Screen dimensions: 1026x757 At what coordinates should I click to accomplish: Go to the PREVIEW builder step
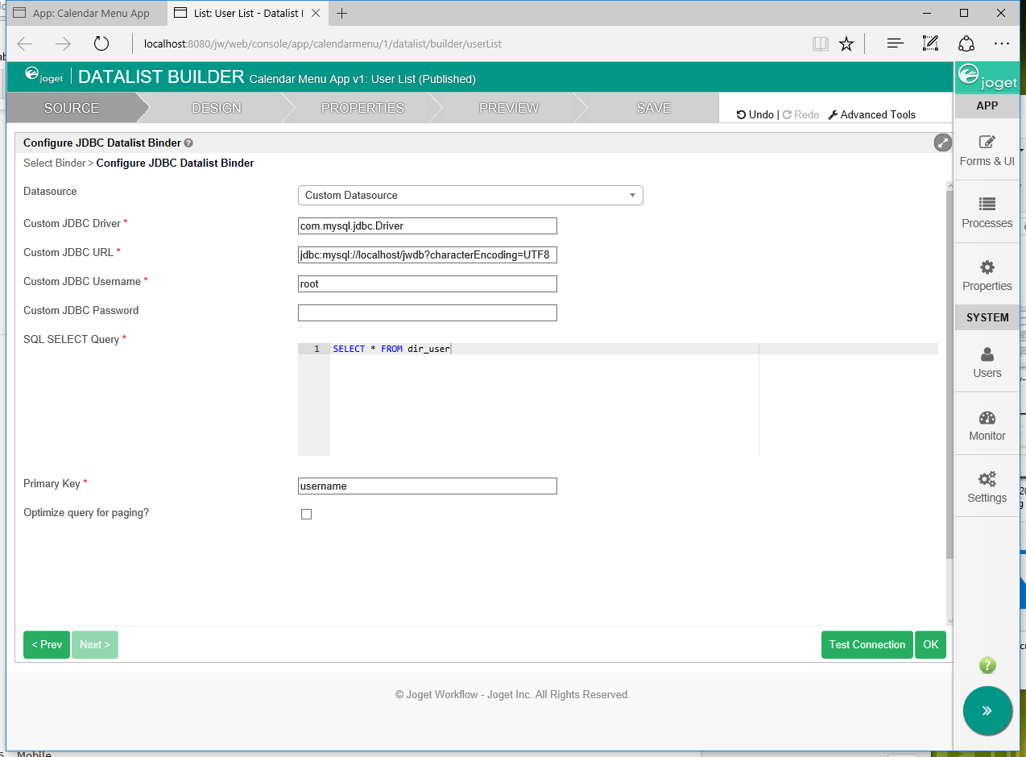[509, 108]
